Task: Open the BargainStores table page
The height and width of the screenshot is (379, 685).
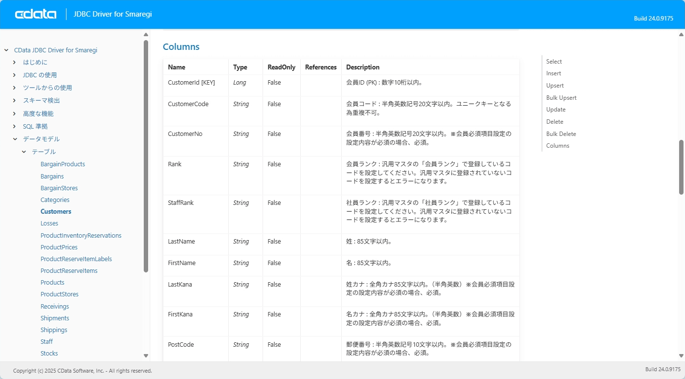Action: pos(59,188)
